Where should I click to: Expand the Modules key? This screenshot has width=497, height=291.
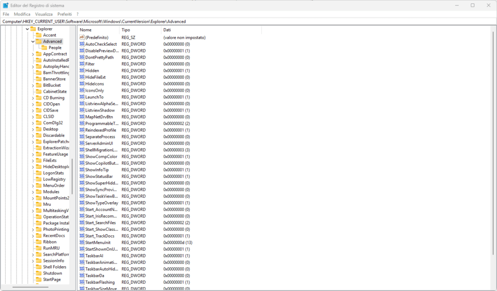(x=33, y=192)
